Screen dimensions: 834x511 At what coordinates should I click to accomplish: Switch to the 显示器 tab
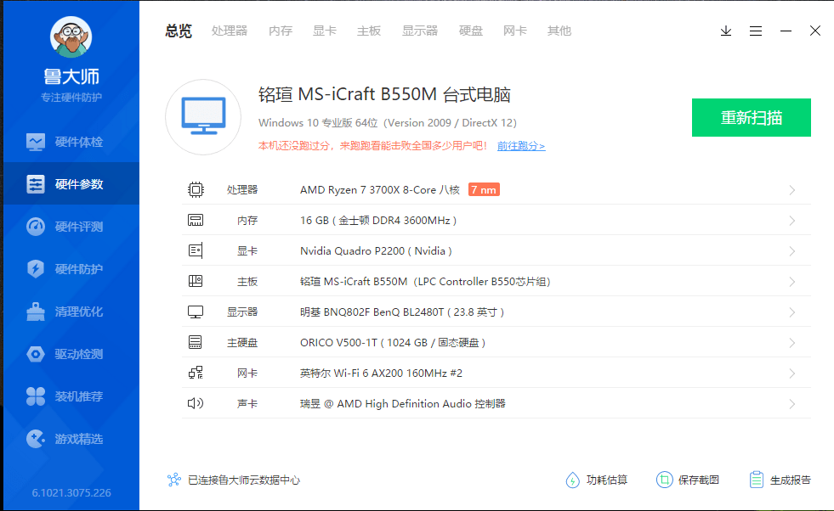tap(420, 31)
